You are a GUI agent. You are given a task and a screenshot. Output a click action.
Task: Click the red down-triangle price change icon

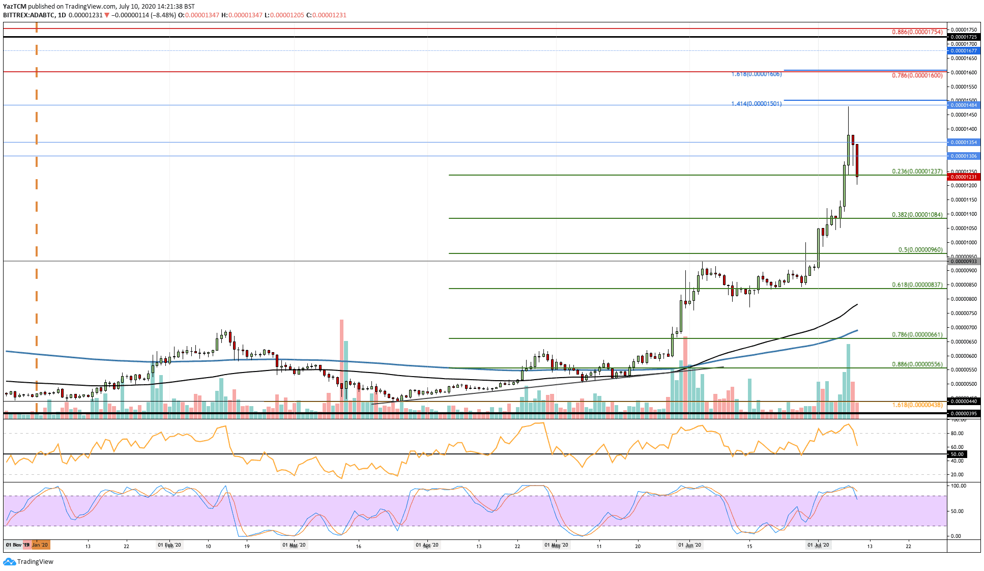tap(107, 15)
